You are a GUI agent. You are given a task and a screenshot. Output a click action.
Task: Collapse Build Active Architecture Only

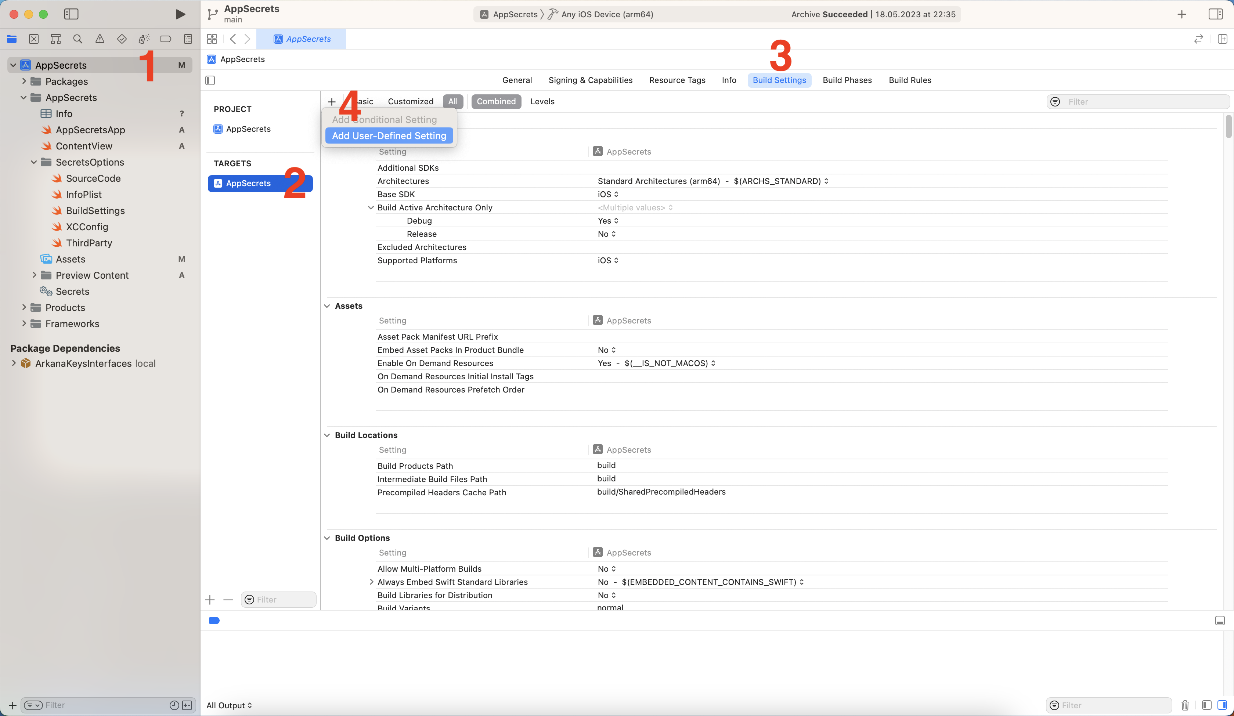click(371, 208)
